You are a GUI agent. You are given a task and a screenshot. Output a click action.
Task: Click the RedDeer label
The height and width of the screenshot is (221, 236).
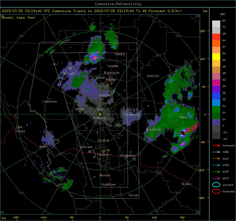click(111, 80)
